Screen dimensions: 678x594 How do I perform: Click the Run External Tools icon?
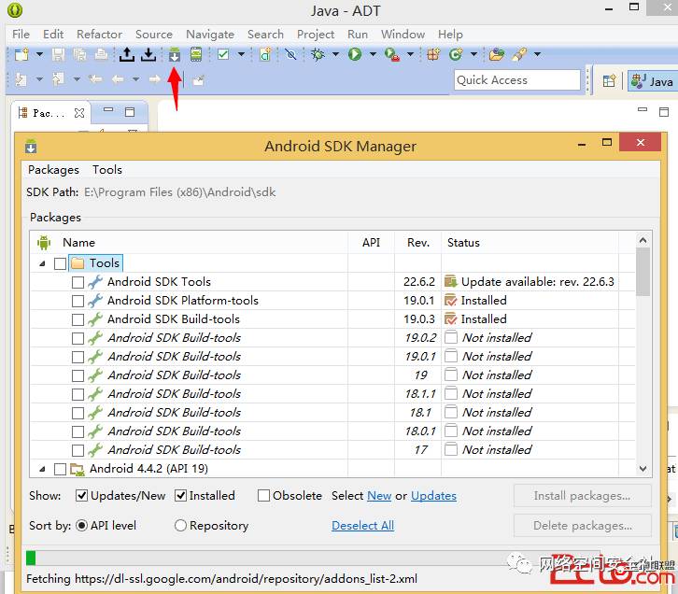point(392,54)
